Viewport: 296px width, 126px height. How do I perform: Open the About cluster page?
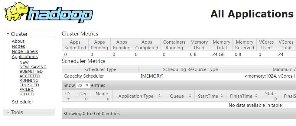[18, 41]
